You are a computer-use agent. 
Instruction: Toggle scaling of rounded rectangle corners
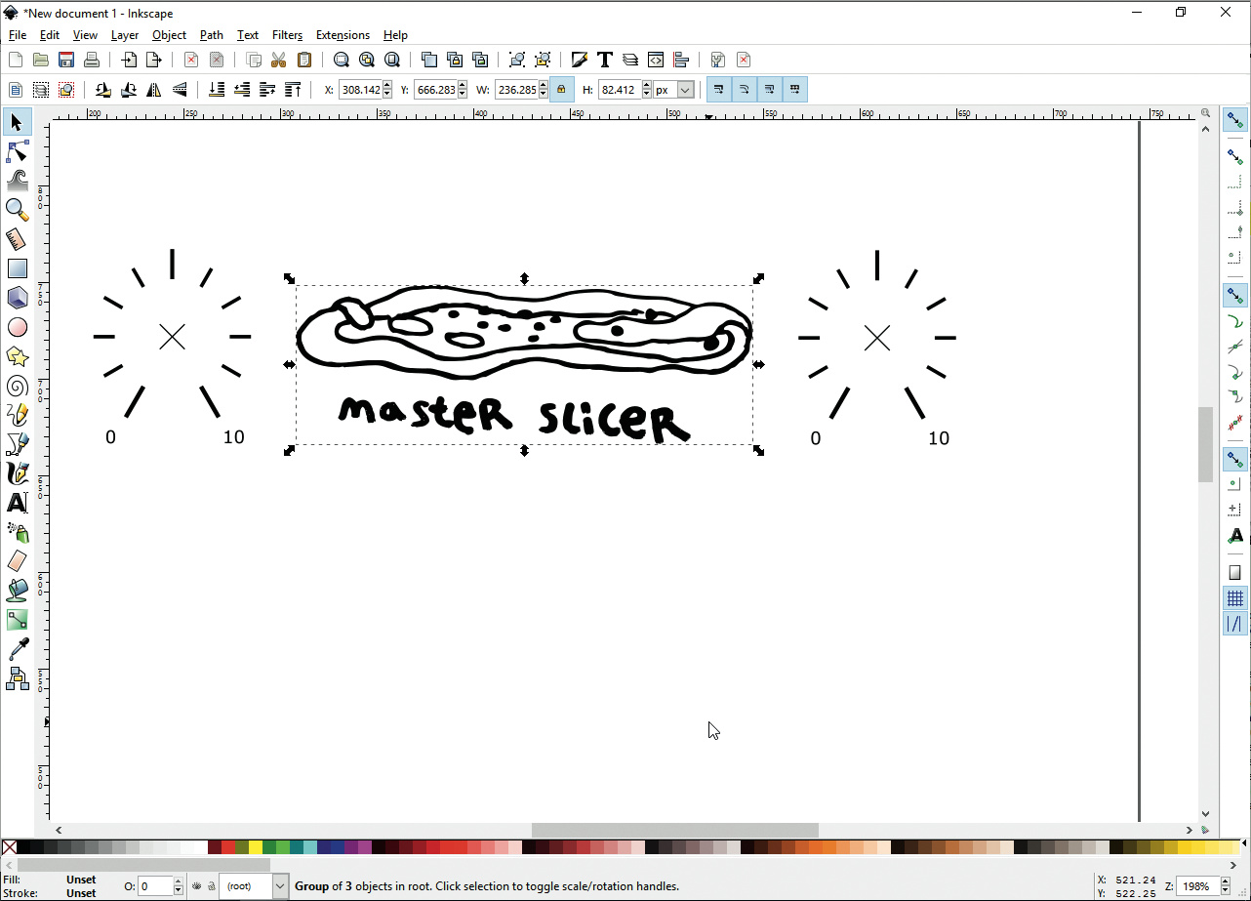coord(745,90)
